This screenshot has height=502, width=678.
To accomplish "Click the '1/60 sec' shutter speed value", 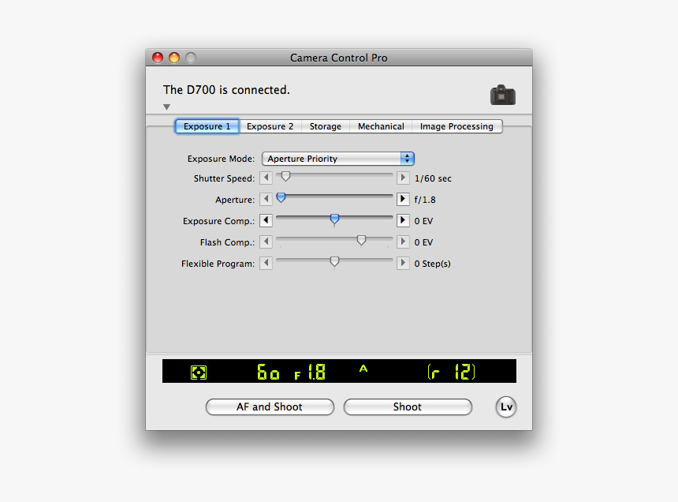I will [x=433, y=178].
